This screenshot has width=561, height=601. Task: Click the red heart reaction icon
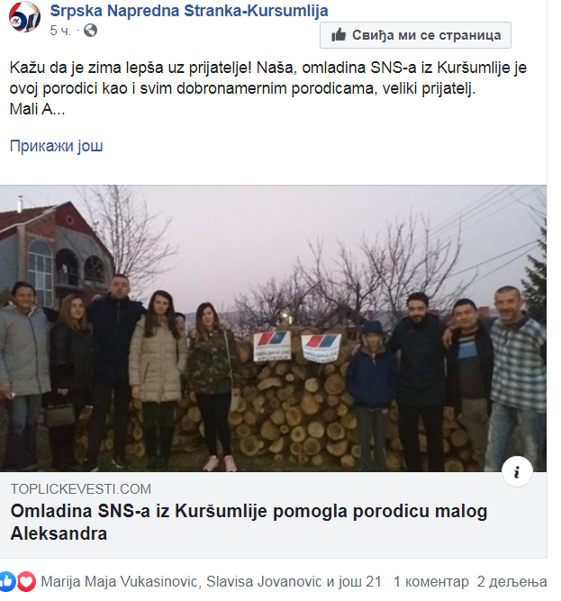(26, 582)
